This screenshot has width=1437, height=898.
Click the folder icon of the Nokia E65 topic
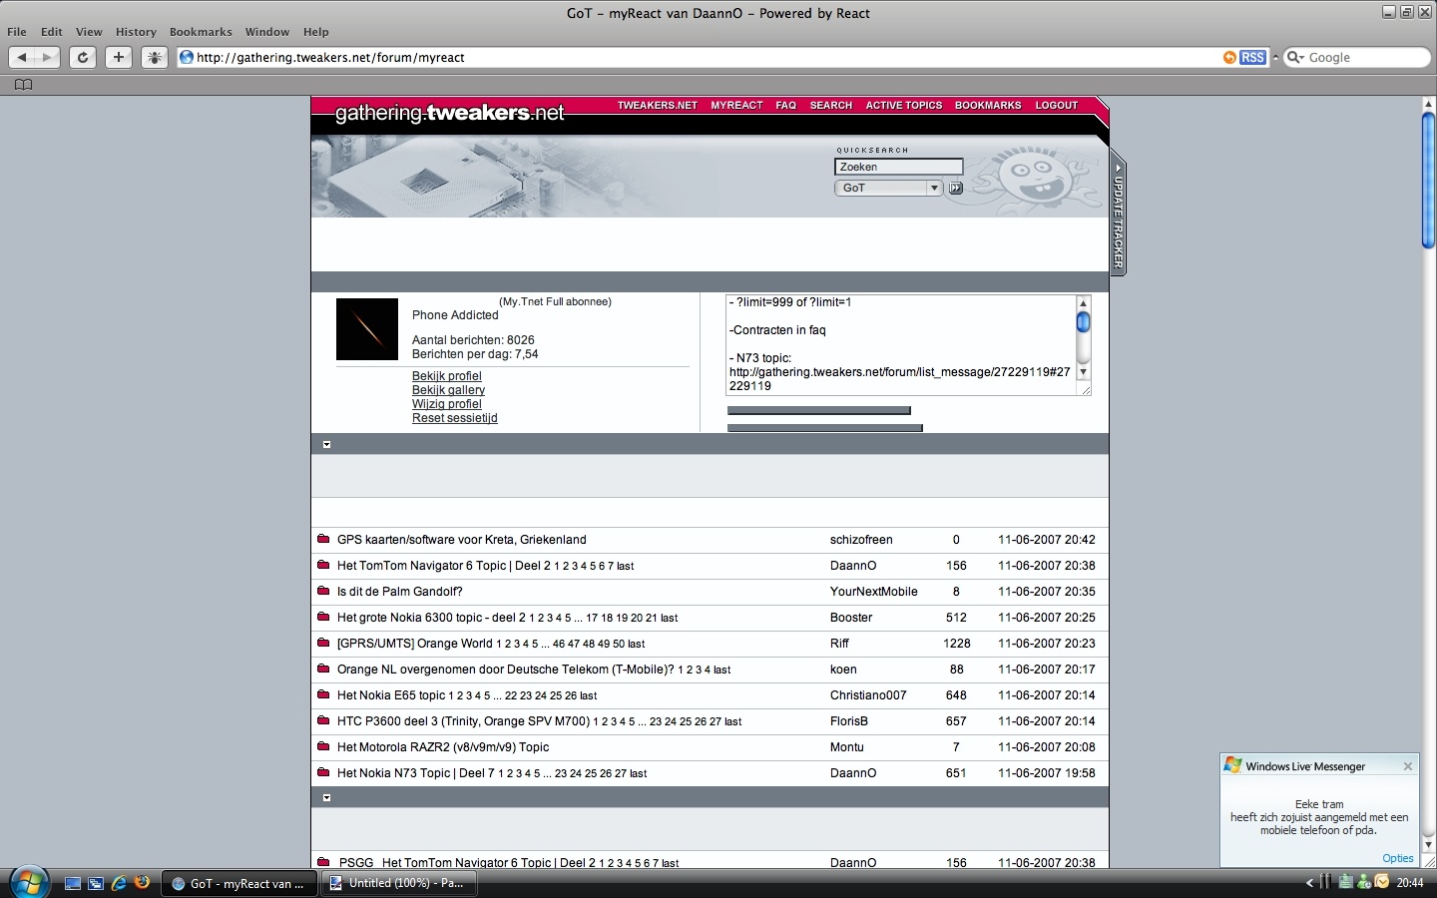pos(323,694)
